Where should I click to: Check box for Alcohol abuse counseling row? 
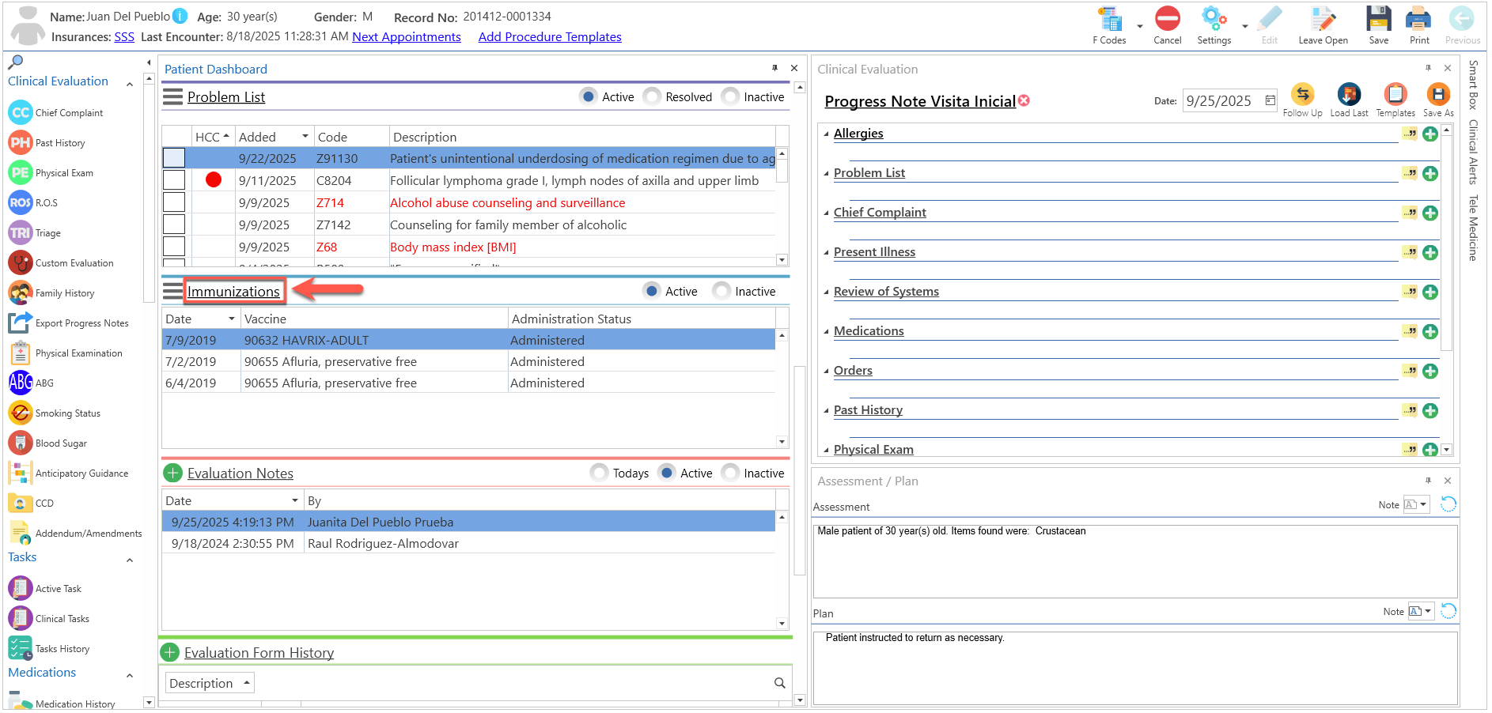174,202
